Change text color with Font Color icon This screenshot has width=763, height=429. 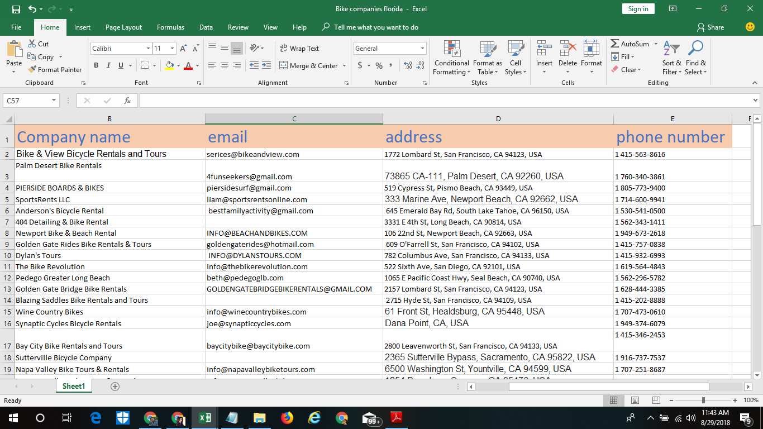point(189,66)
